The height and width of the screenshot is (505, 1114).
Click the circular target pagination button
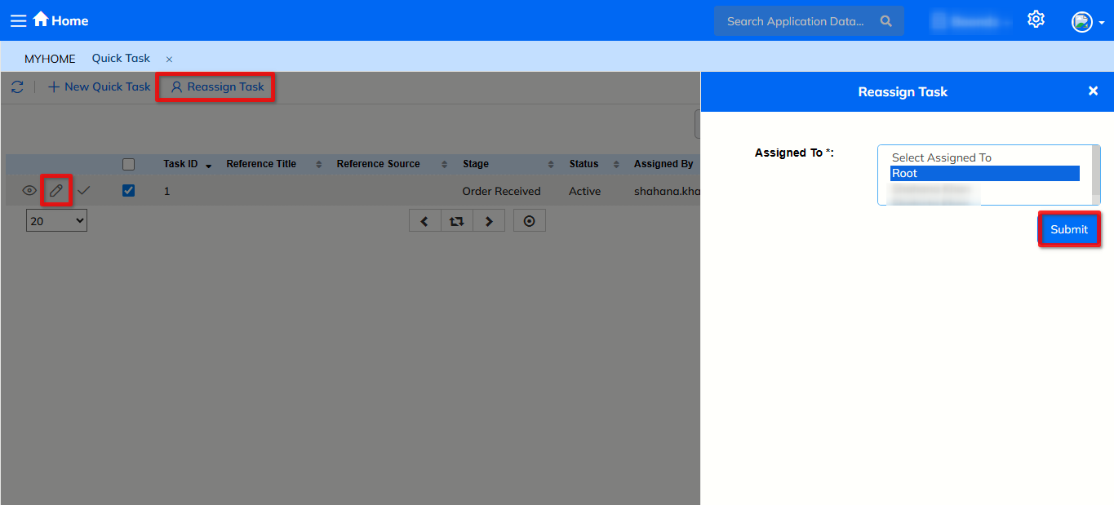click(529, 221)
